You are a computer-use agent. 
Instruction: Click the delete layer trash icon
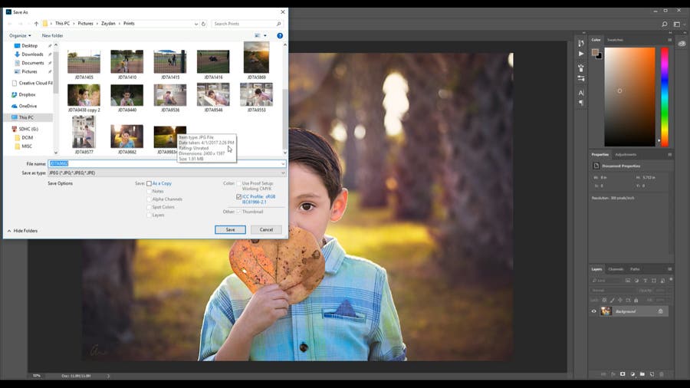[x=662, y=374]
